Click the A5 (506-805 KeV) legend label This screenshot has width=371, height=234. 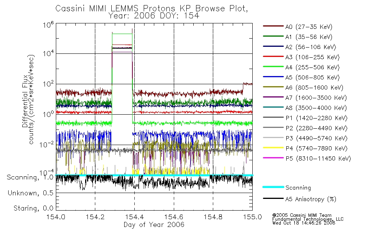click(312, 78)
